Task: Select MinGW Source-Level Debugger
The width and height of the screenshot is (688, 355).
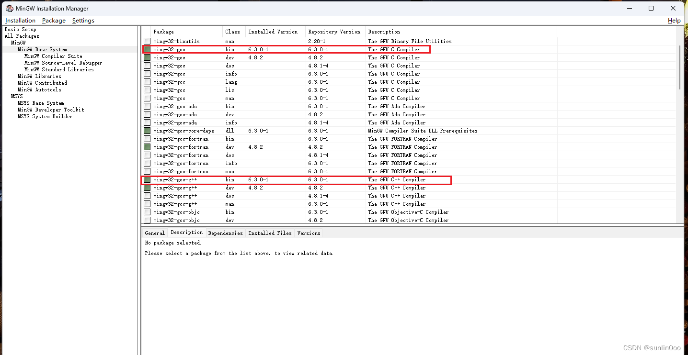Action: (x=63, y=63)
